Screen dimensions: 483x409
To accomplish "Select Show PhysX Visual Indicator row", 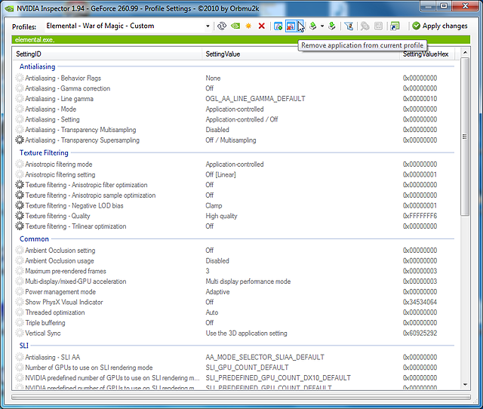I will (x=234, y=302).
